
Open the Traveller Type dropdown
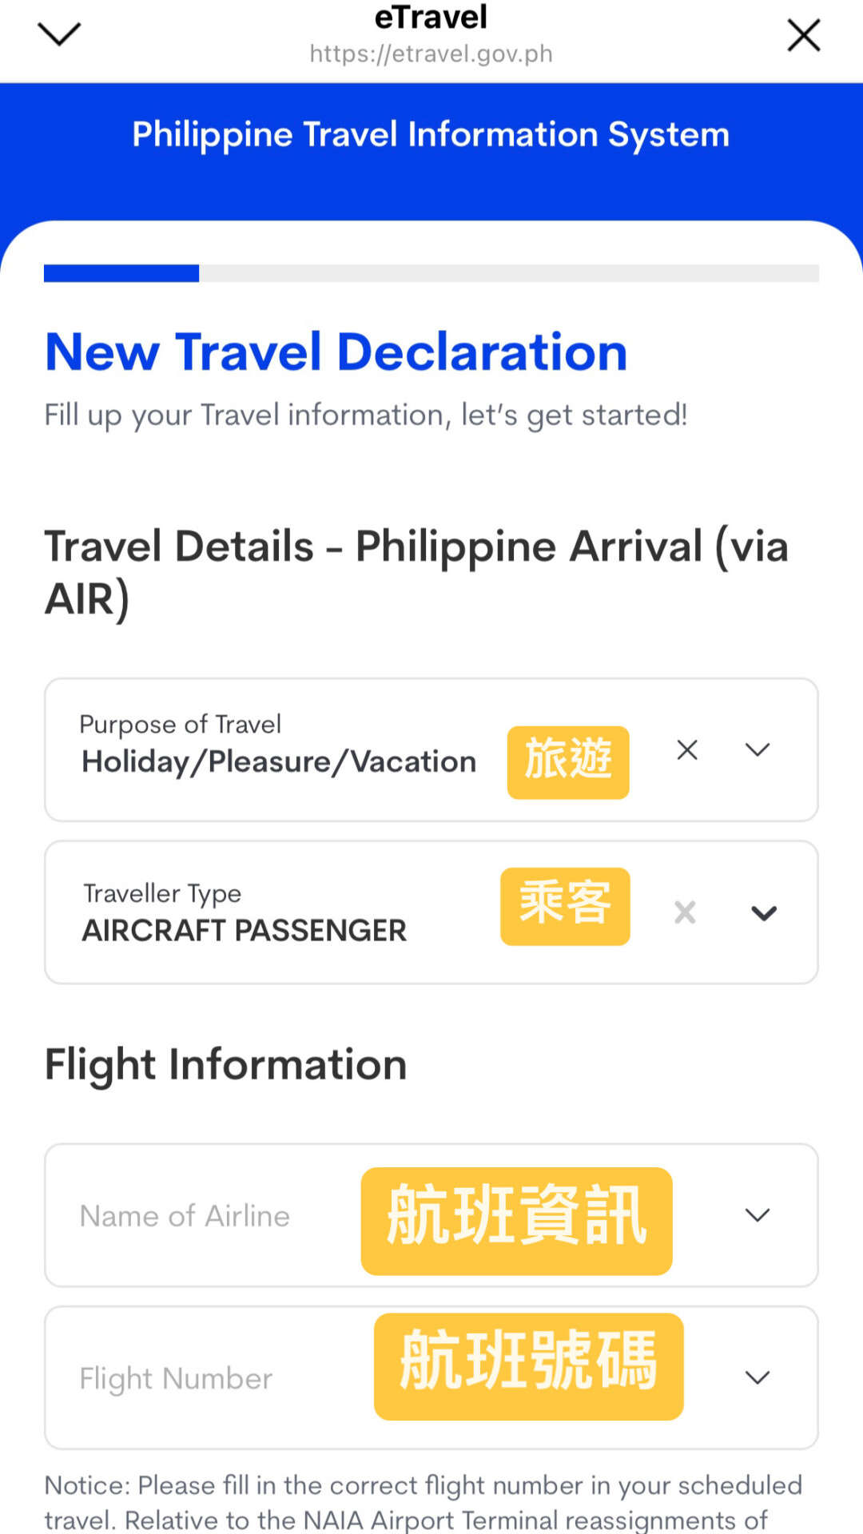763,912
